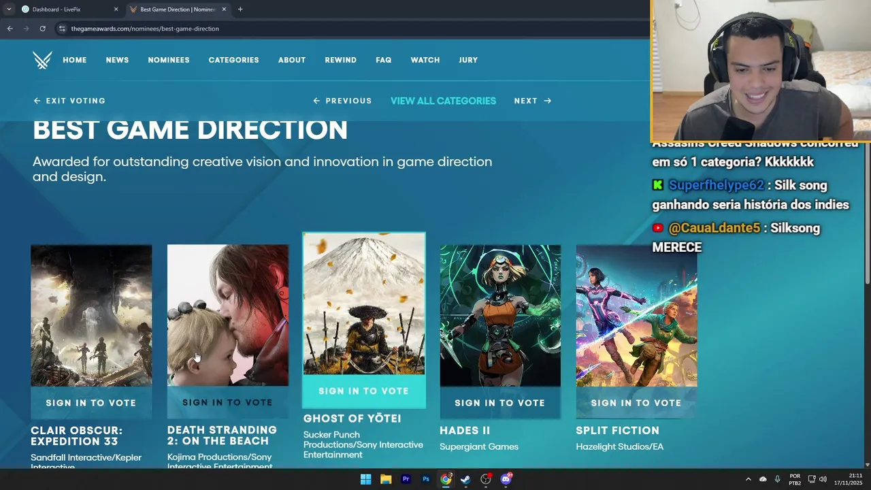Click the network icon in system tray
Viewport: 871px width, 490px height.
[812, 479]
